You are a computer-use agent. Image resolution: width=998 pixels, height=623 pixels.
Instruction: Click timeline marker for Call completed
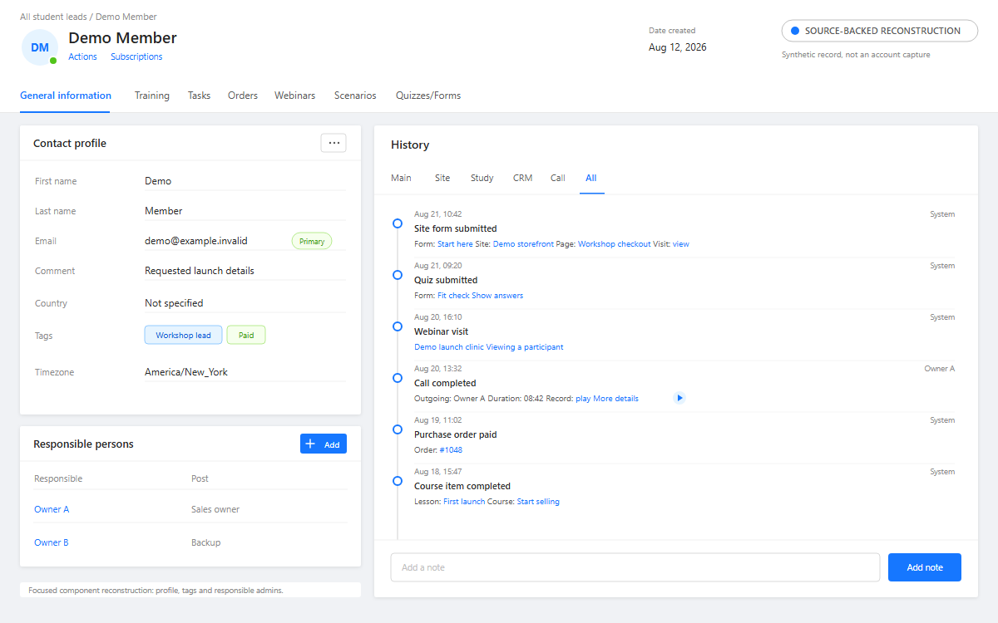click(x=398, y=378)
